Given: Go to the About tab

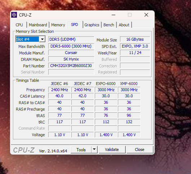Looking at the screenshot, I should (x=124, y=25).
